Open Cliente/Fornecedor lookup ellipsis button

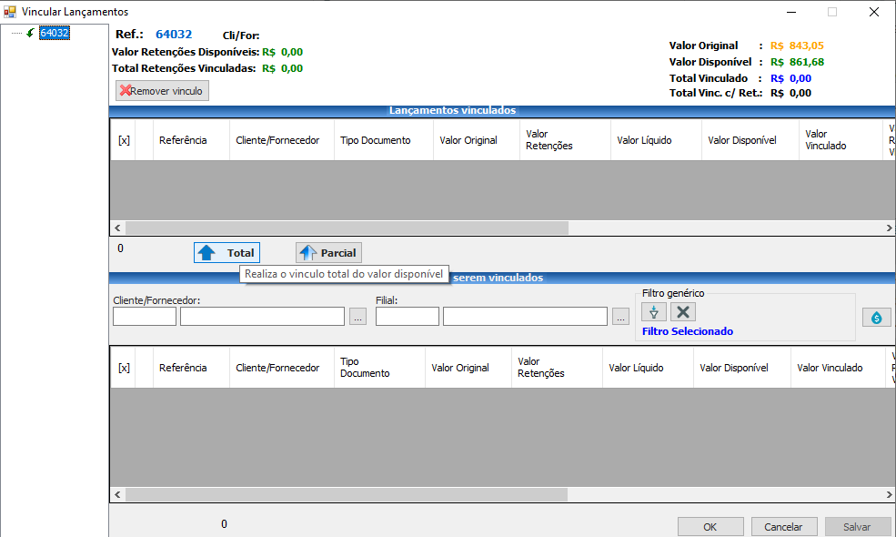(x=357, y=317)
